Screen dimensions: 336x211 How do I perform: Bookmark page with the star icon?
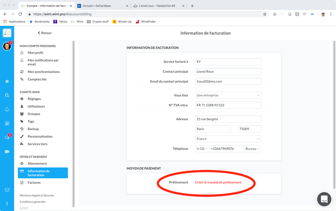pos(264,14)
